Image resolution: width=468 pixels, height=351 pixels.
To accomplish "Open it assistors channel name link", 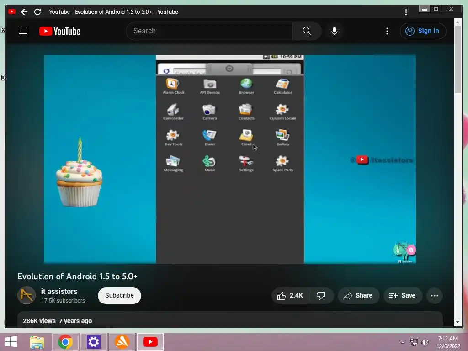I will pos(59,291).
